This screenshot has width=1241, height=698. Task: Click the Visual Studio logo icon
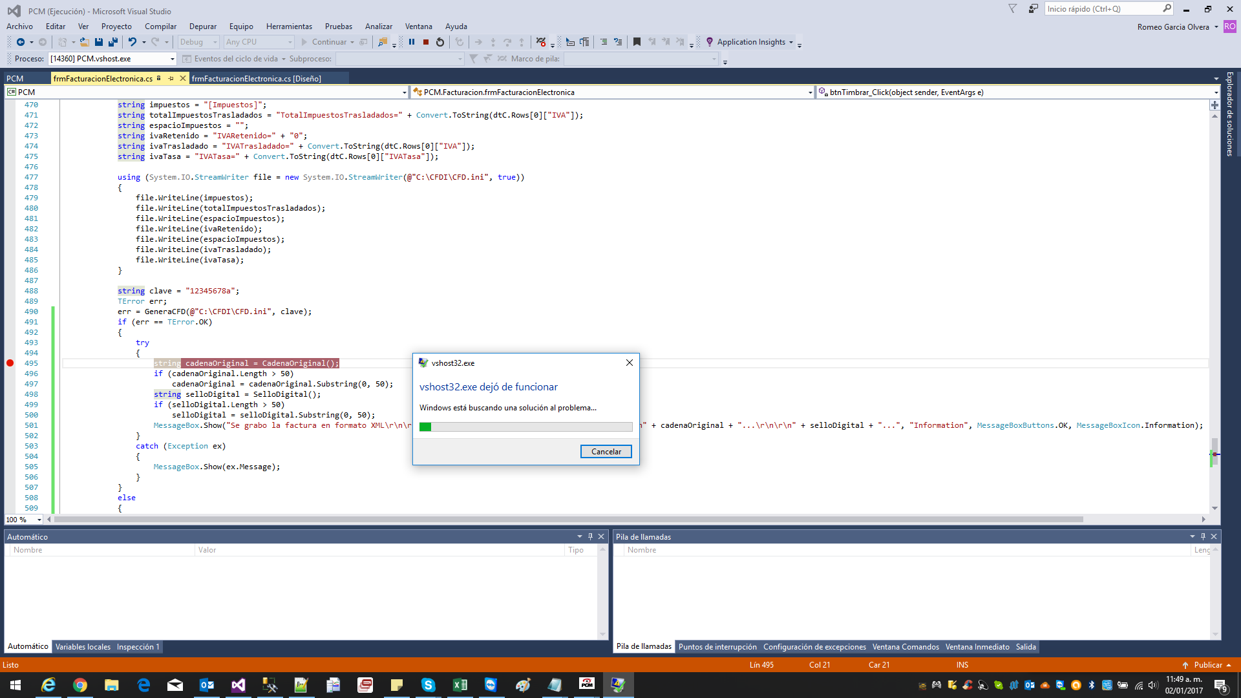pos(14,11)
